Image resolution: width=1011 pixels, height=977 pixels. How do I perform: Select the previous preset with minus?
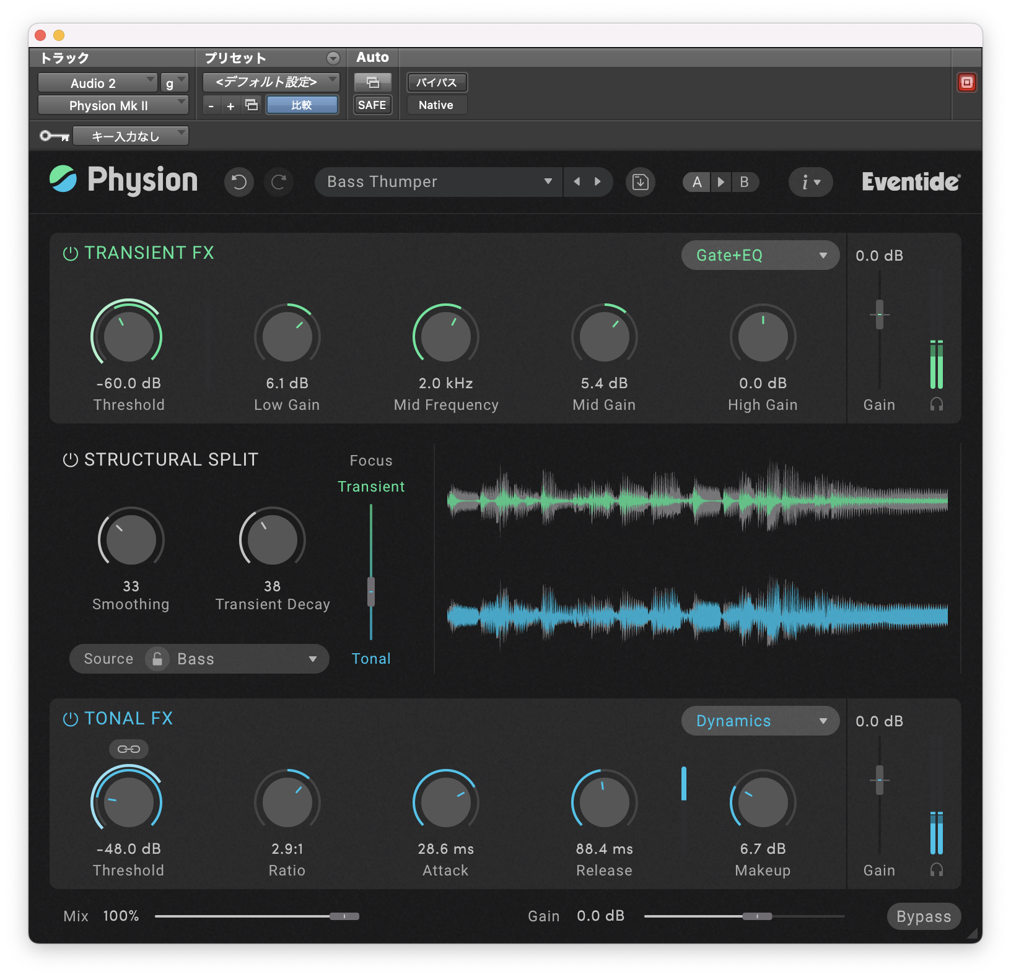click(x=211, y=106)
